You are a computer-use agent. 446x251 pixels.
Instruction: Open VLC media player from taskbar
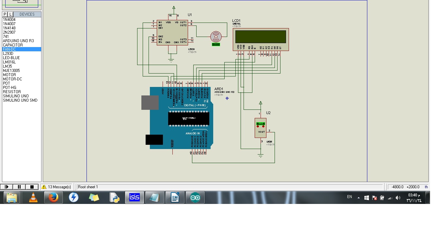[x=33, y=197]
